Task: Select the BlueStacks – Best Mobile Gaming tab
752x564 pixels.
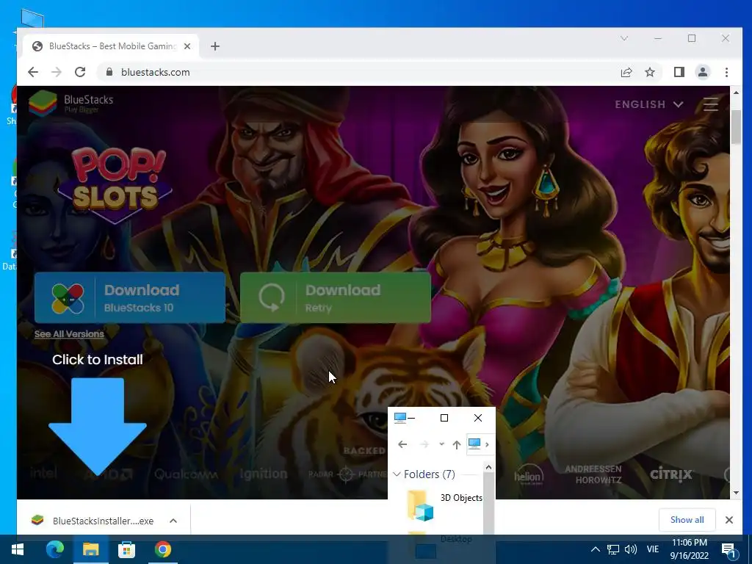Action: pos(111,46)
